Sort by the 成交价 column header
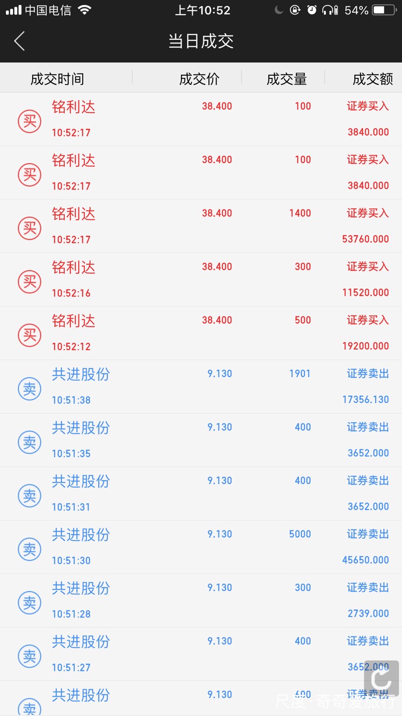The width and height of the screenshot is (402, 716). tap(199, 79)
